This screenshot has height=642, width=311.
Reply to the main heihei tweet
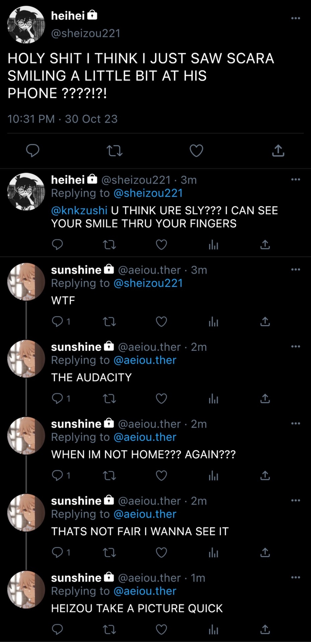(33, 151)
